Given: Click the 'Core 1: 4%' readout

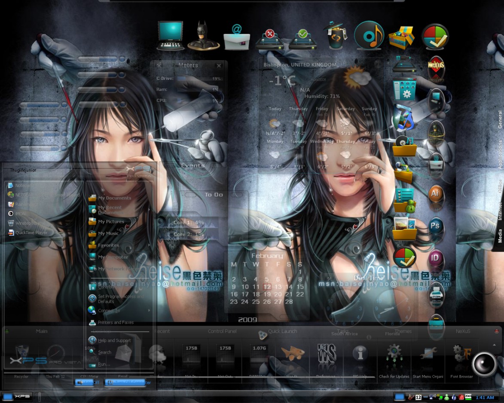Looking at the screenshot, I should tap(189, 223).
